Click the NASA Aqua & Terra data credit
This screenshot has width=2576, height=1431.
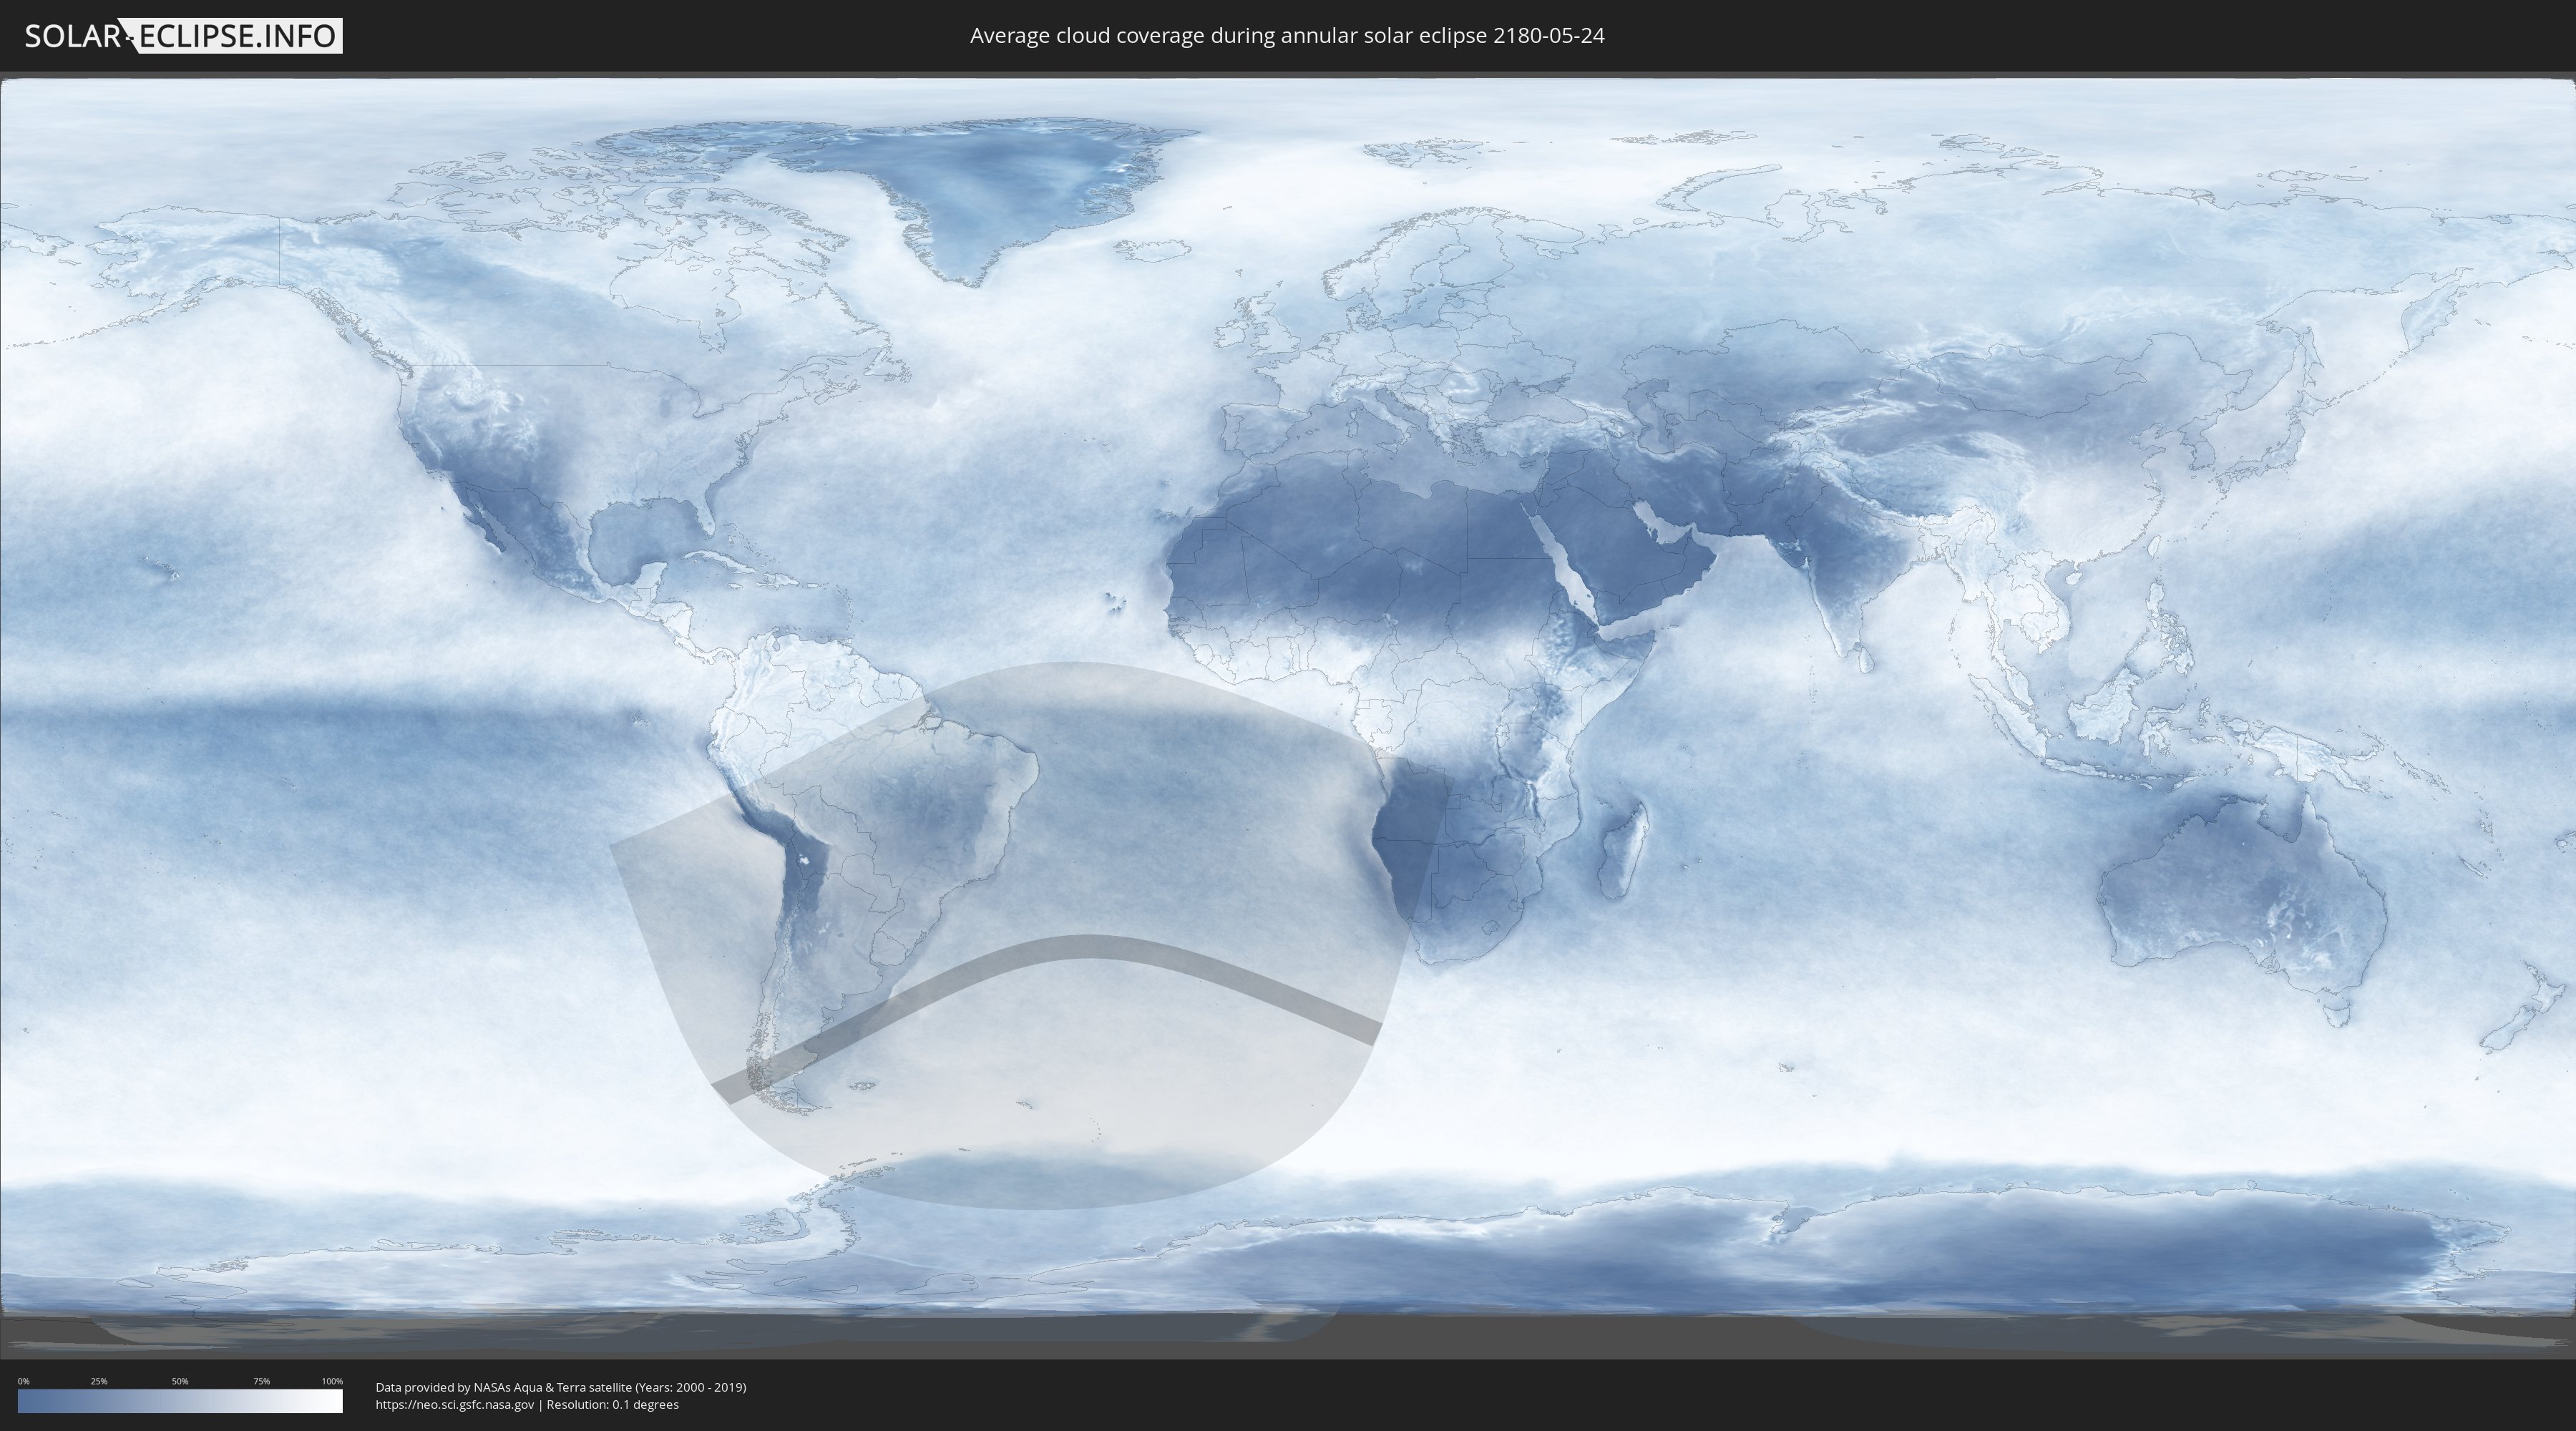point(560,1387)
